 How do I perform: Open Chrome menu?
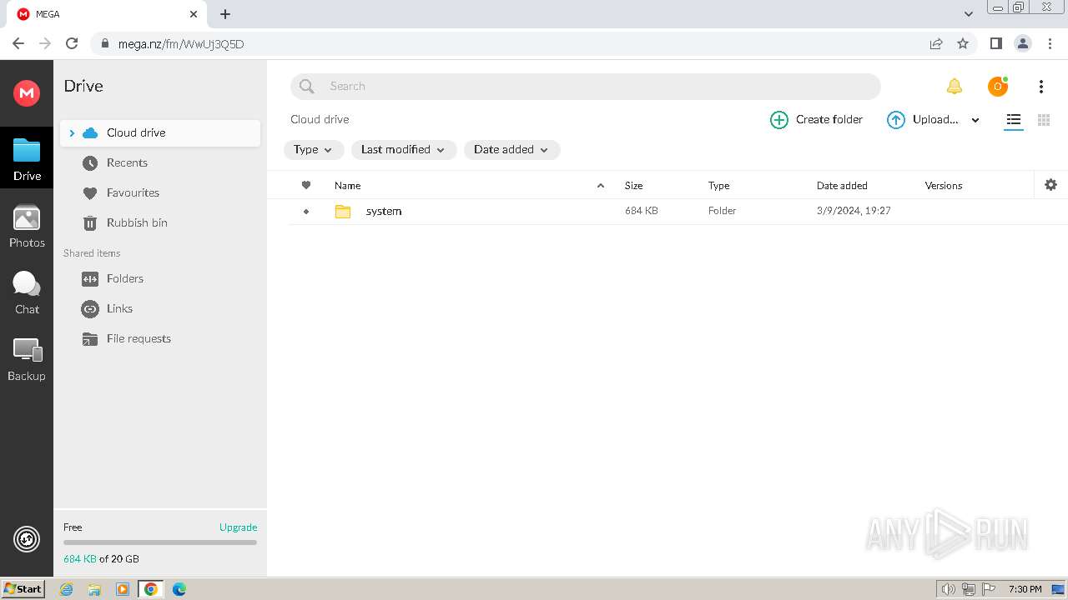(x=1049, y=43)
